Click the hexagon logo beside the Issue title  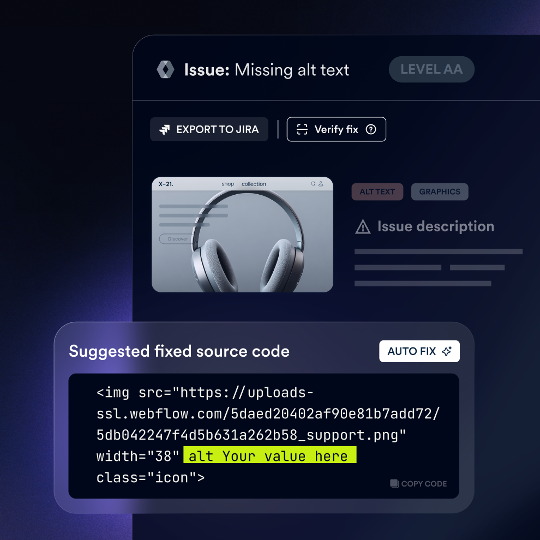pyautogui.click(x=165, y=70)
